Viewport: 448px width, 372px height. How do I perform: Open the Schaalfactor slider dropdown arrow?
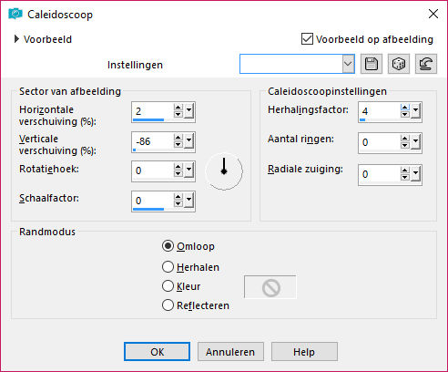click(x=188, y=200)
